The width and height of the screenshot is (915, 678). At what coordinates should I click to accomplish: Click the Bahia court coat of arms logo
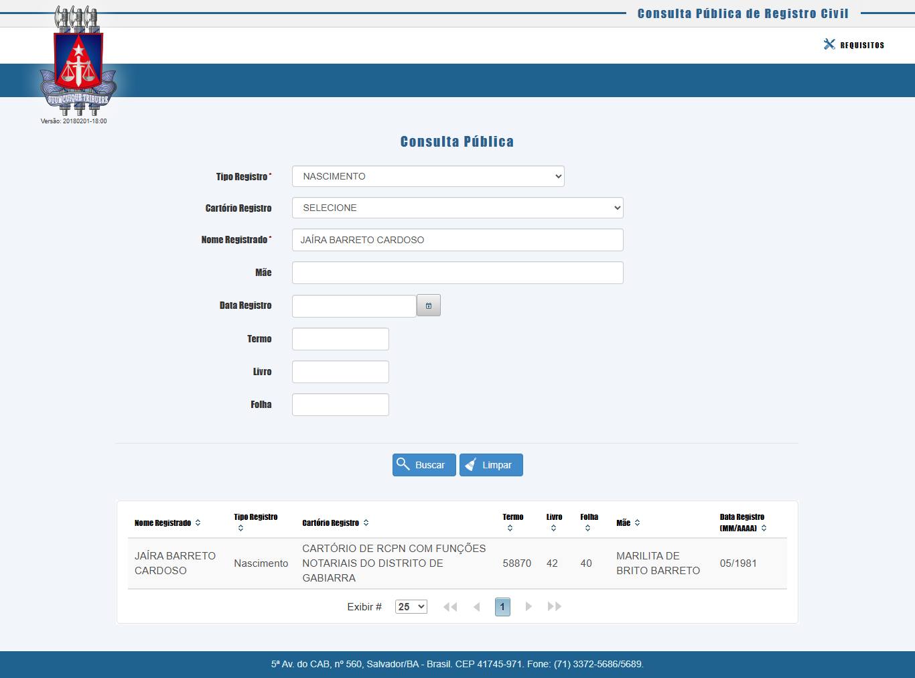[x=78, y=62]
